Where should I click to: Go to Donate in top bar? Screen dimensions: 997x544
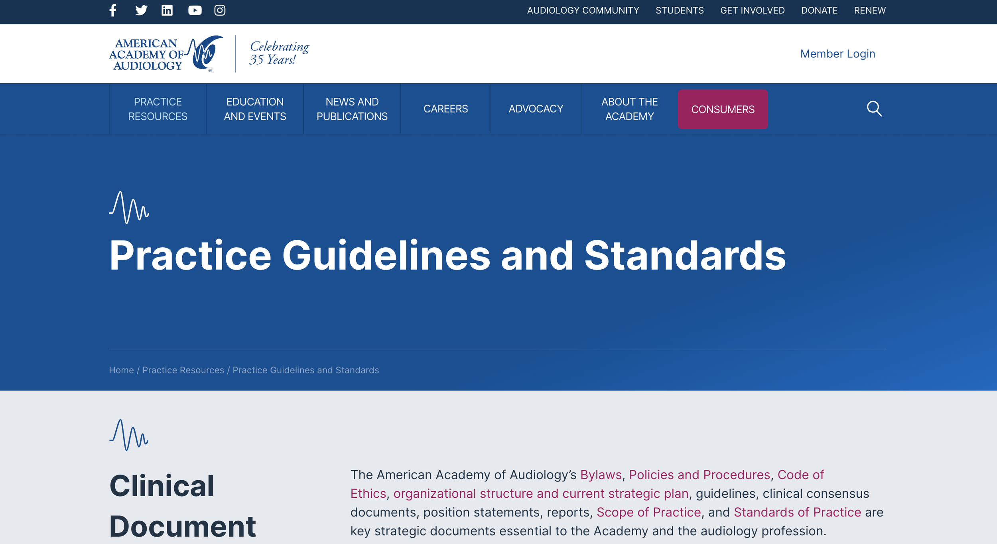click(x=819, y=10)
